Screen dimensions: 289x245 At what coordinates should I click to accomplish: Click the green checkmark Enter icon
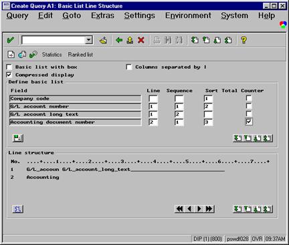click(x=10, y=41)
